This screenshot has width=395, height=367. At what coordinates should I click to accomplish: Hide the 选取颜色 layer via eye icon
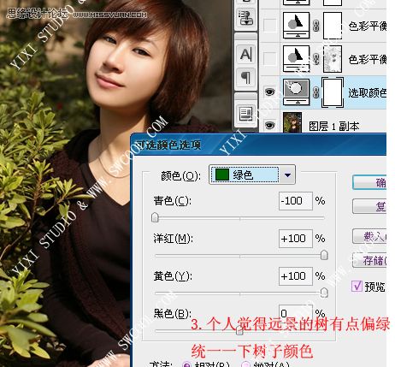tap(269, 92)
